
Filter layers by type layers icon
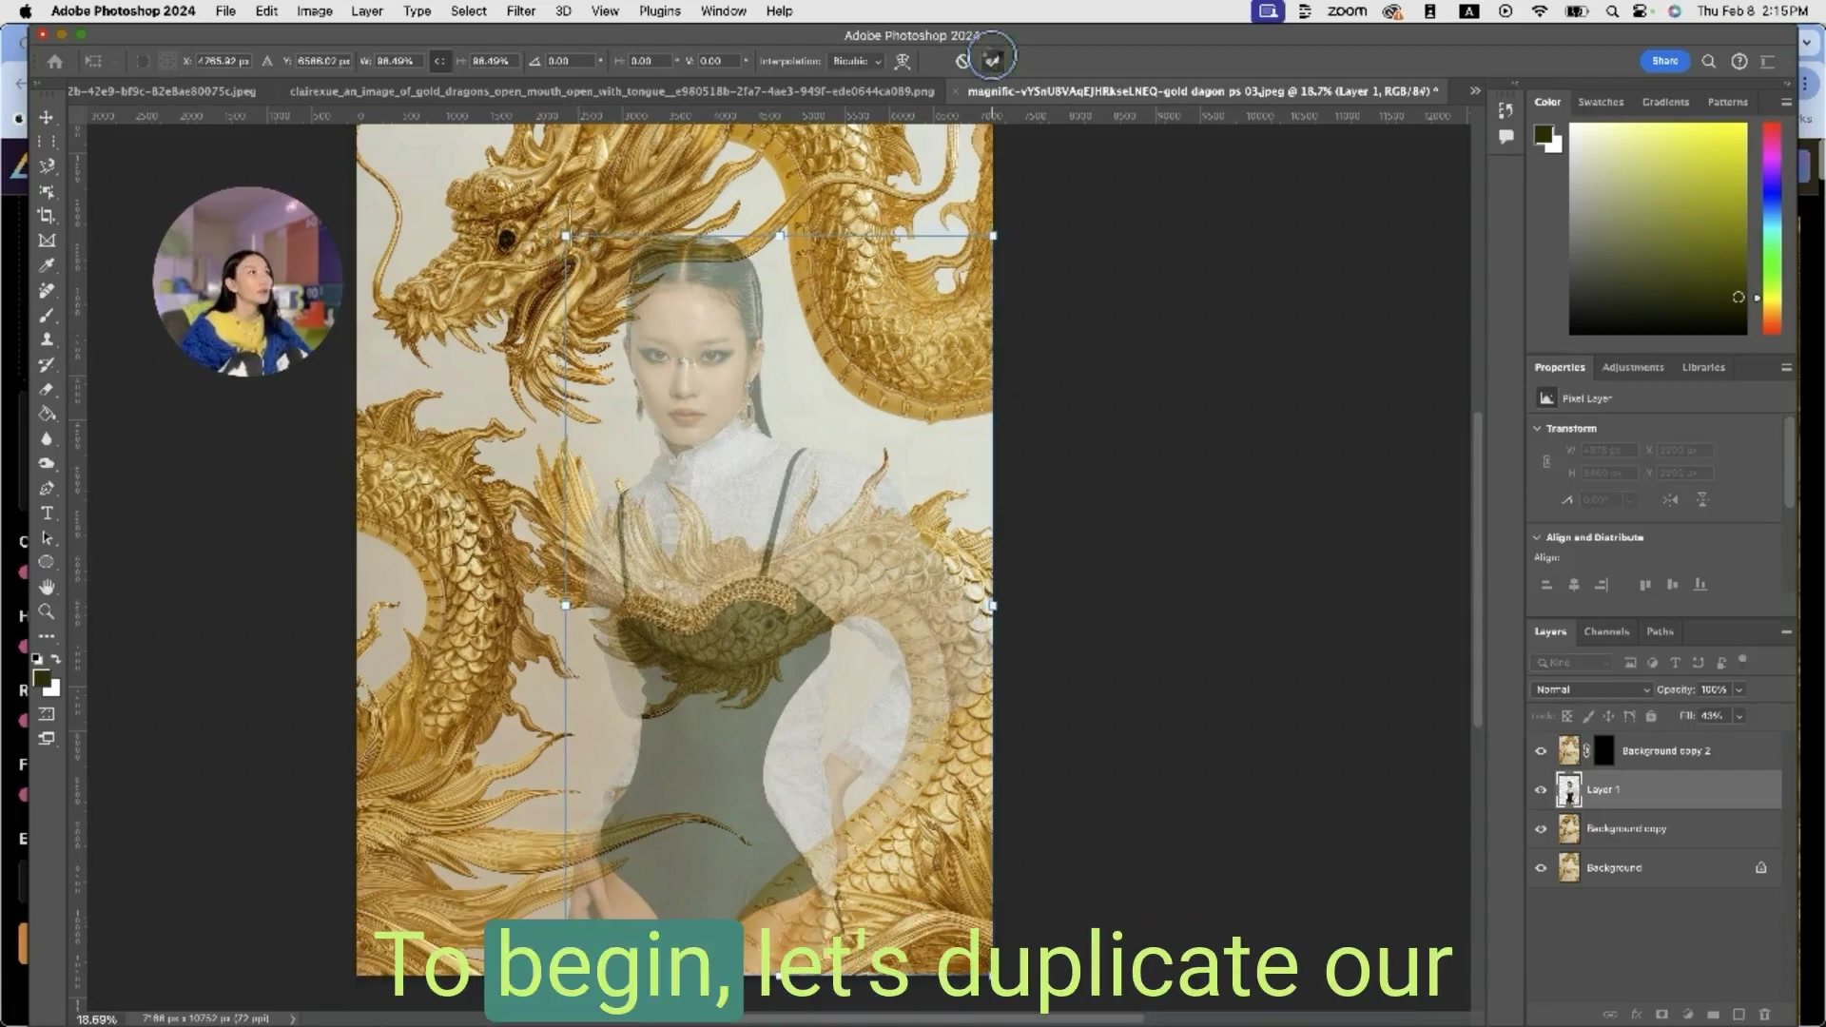tap(1675, 663)
